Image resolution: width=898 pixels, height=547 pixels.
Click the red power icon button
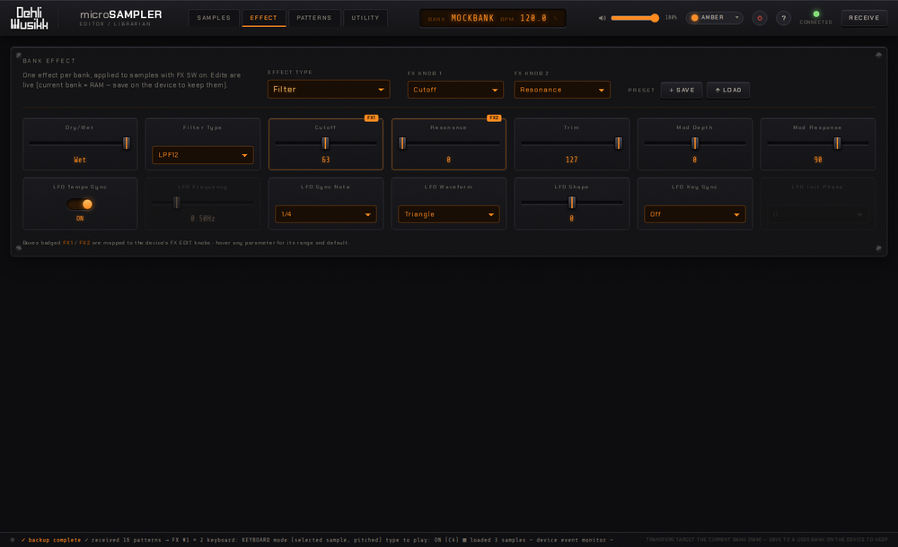tap(760, 18)
